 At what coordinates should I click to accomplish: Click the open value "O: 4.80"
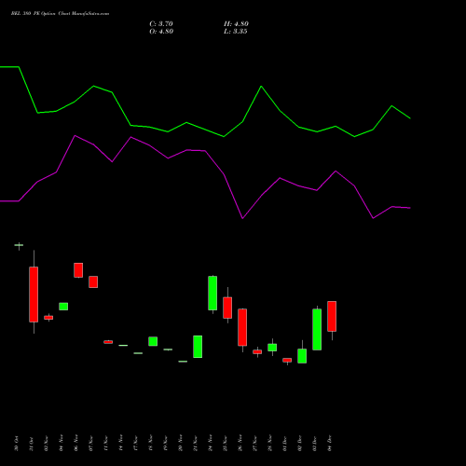click(161, 32)
